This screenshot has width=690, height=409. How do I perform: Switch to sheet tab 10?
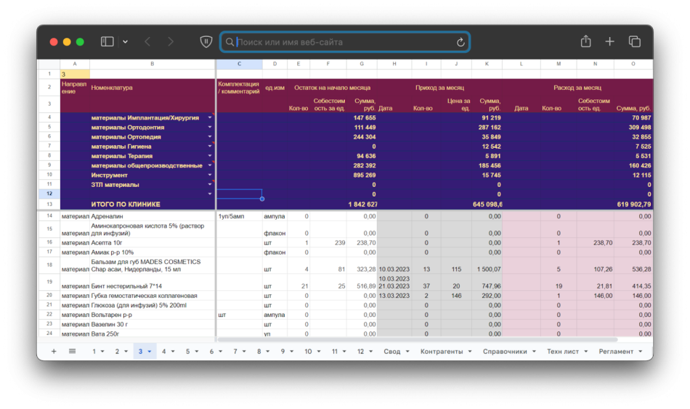click(308, 352)
